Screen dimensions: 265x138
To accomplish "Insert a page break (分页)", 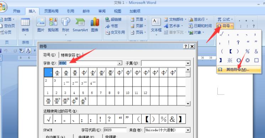I will [x=6, y=32].
